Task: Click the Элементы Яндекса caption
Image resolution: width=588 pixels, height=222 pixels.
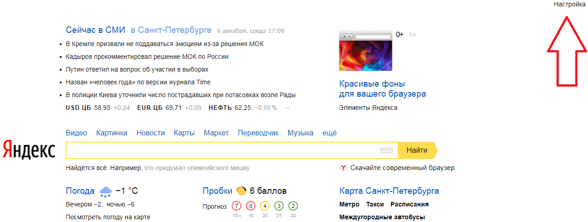Action: tap(368, 108)
